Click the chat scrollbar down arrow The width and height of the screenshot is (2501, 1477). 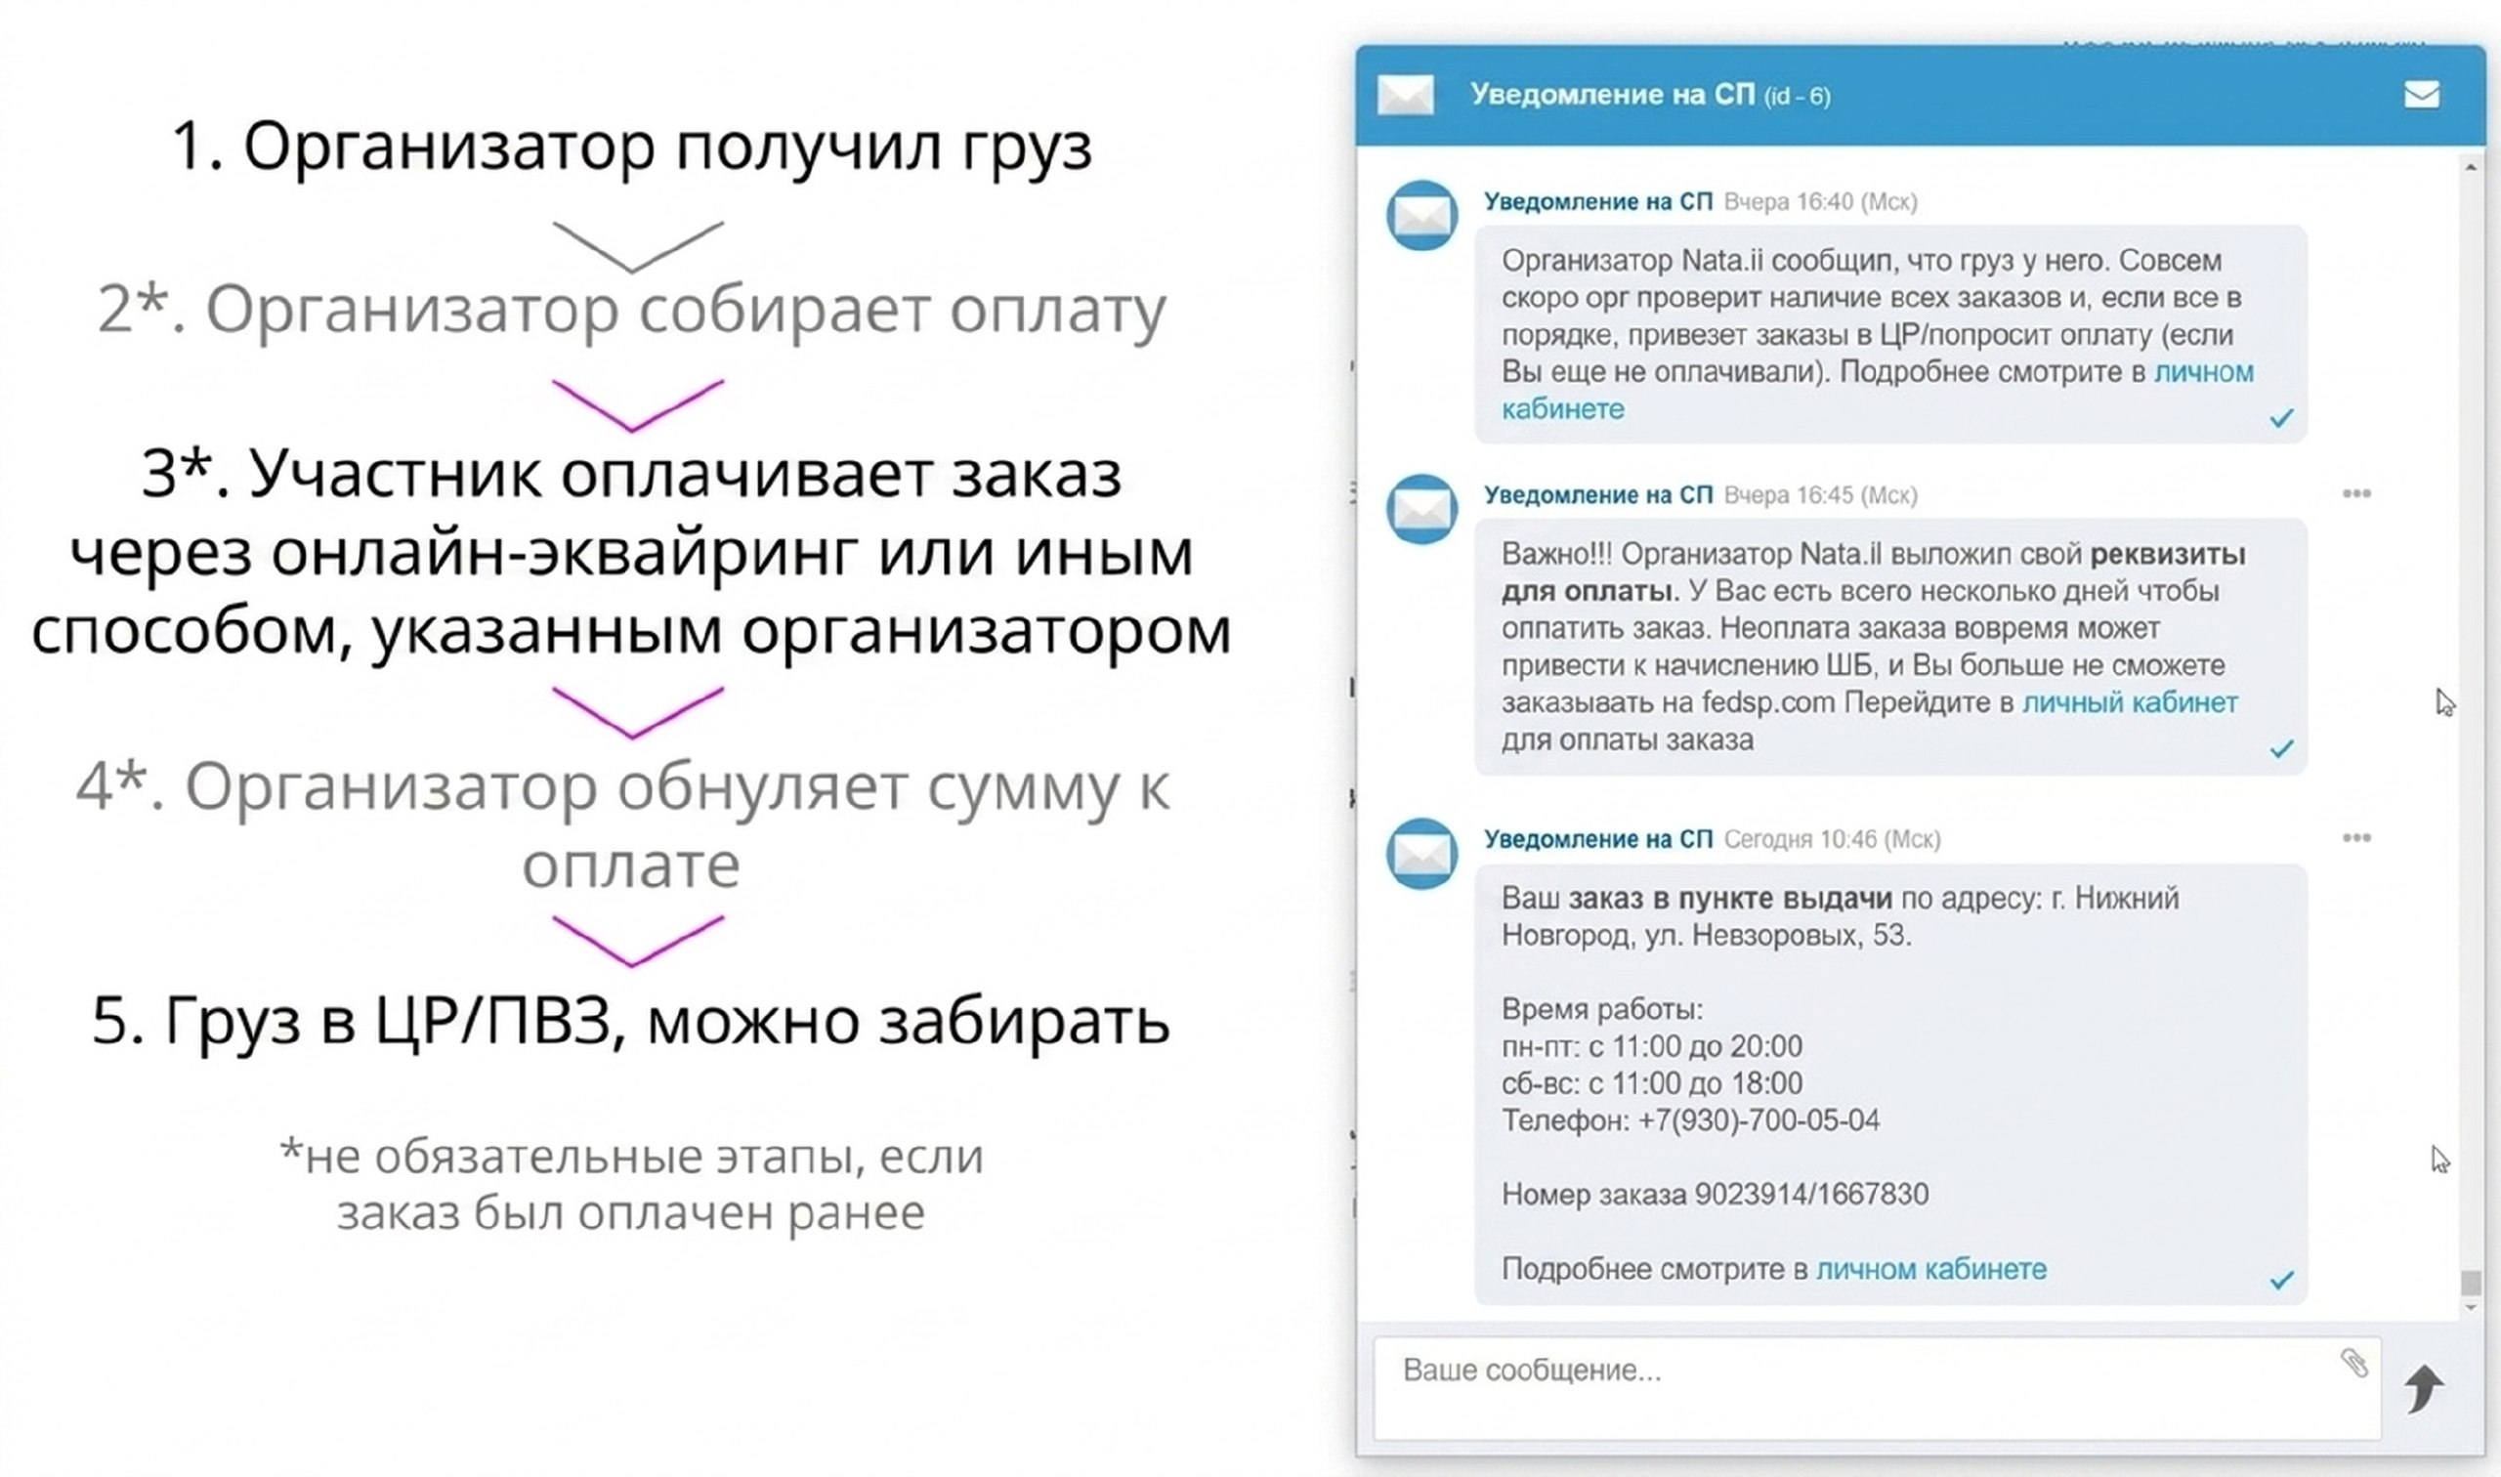2470,1308
